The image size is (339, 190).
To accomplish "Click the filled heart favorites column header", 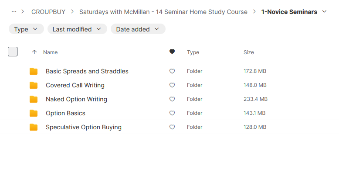I will (x=172, y=52).
